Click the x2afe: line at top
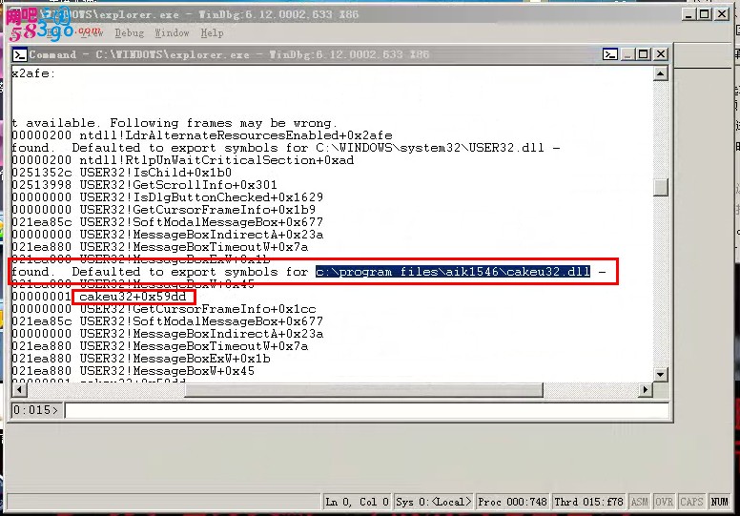 (33, 73)
